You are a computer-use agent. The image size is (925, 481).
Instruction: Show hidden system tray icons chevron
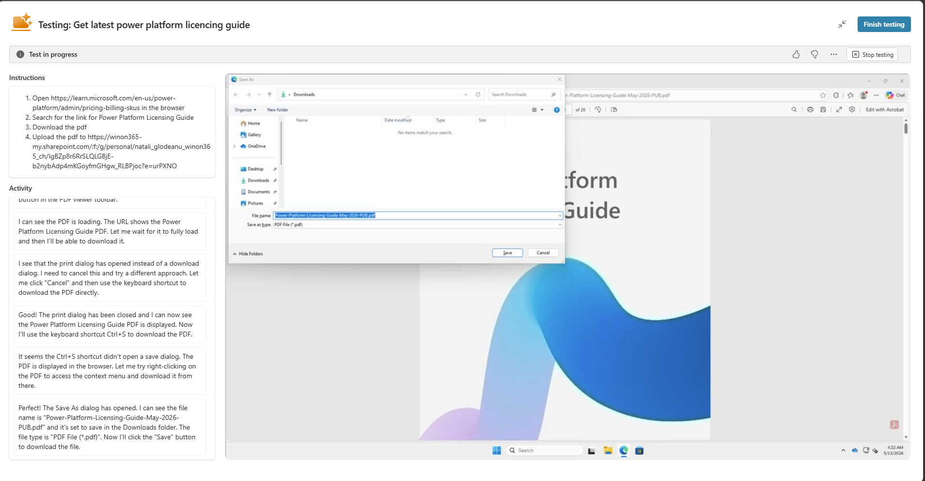coord(843,450)
